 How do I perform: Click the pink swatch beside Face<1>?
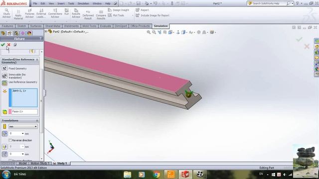pyautogui.click(x=10, y=111)
